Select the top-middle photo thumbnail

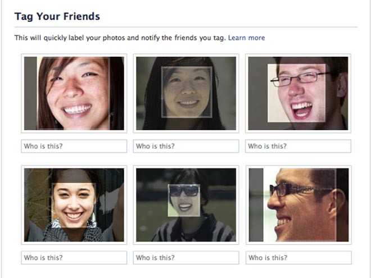(186, 93)
